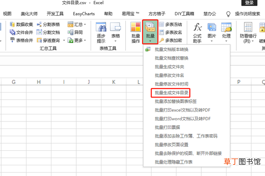This screenshot has width=265, height=176.
Task: Click the 操作说明搜索 search field
Action: coord(248,14)
